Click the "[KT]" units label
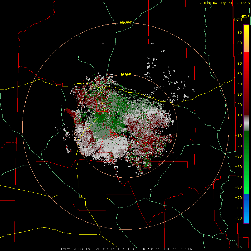Viewport: 251px width, 251px height. tap(238, 19)
